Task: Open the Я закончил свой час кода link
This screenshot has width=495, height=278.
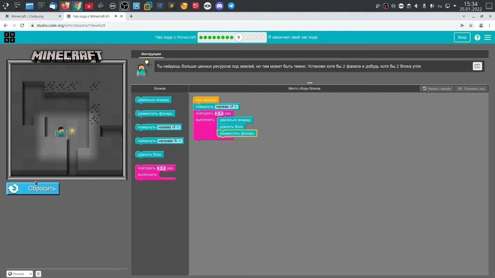Action: pos(293,37)
